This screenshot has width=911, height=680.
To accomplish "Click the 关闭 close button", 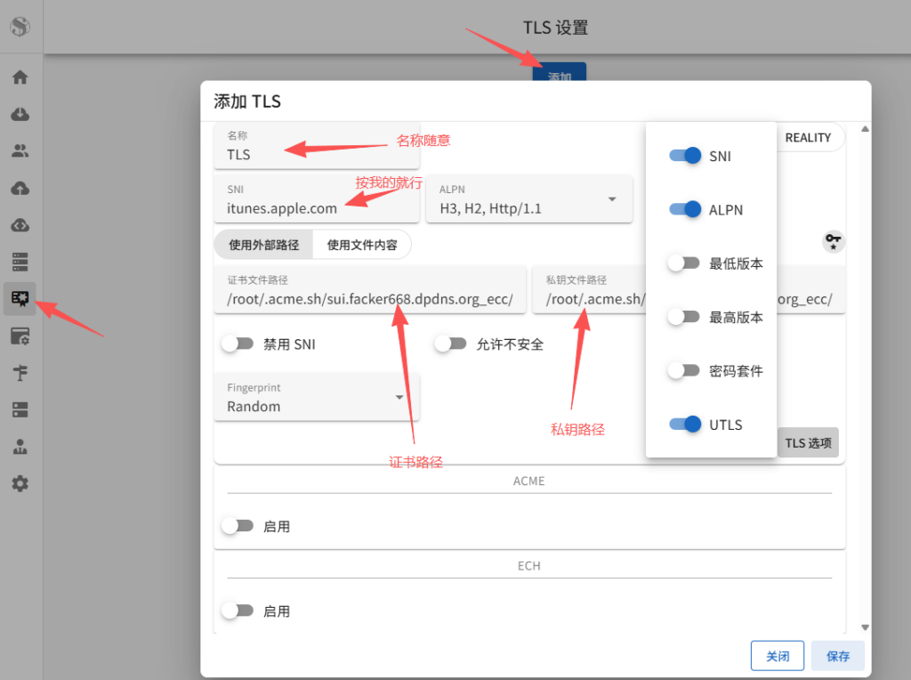I will point(777,655).
